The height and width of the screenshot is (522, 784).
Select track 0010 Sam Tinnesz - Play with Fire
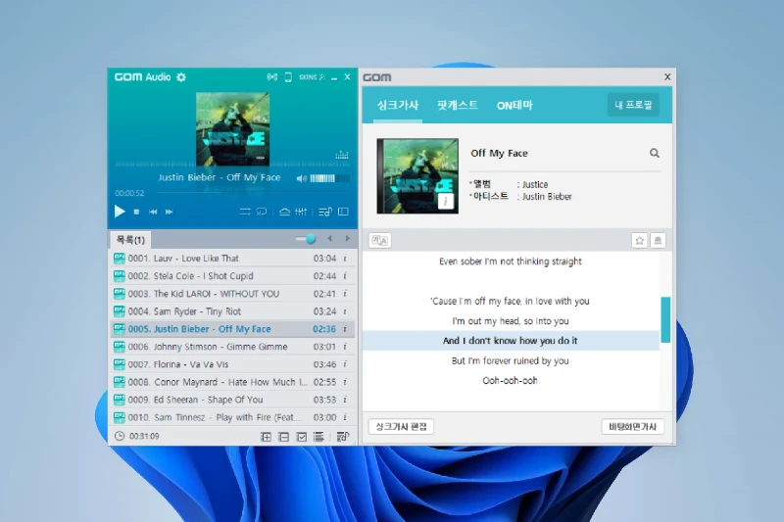point(231,417)
